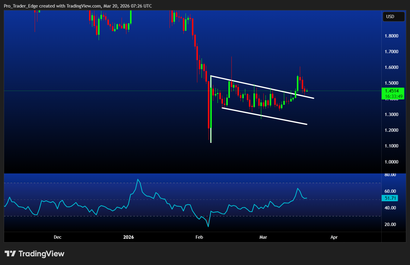The width and height of the screenshot is (410, 265).
Task: Click the 1.8000 price scale label
Action: click(x=391, y=36)
